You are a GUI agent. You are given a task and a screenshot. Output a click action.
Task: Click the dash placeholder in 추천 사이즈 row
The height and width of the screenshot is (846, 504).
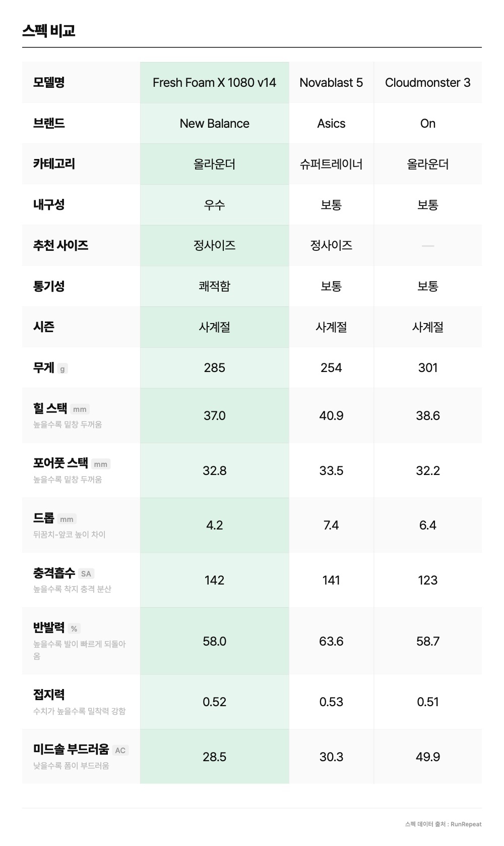coord(427,246)
